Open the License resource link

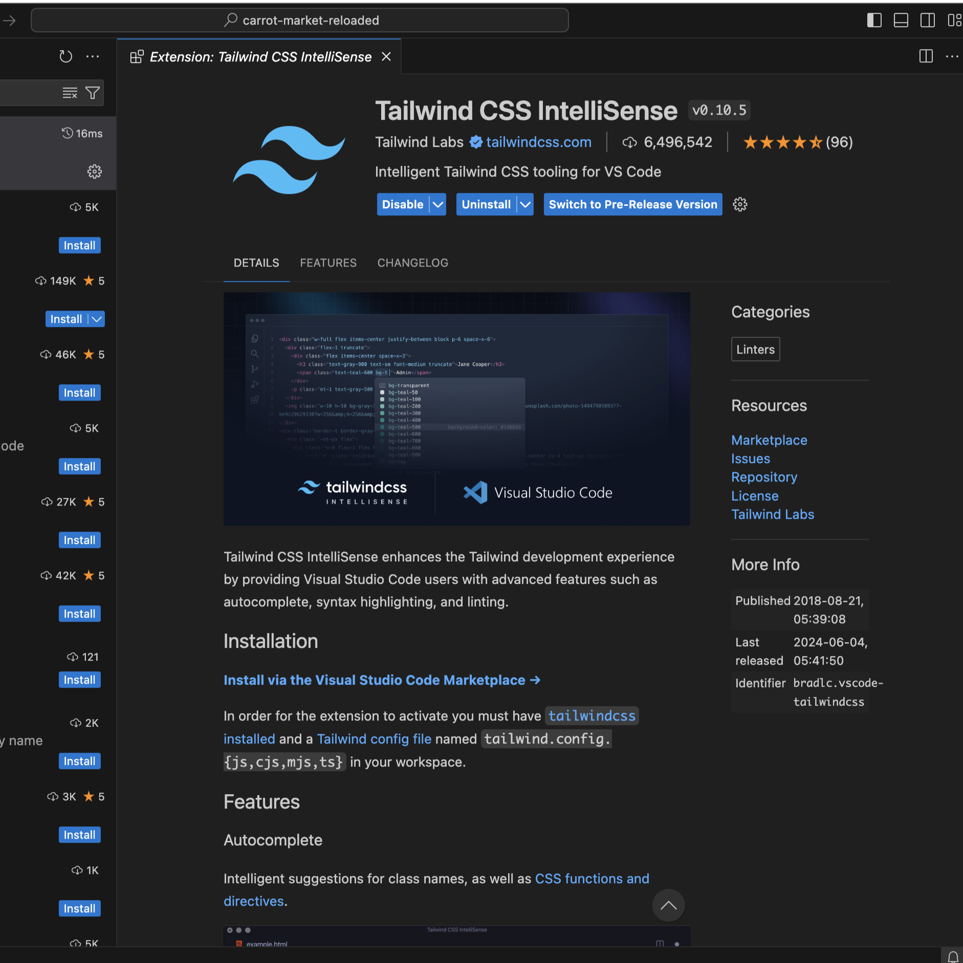point(755,496)
